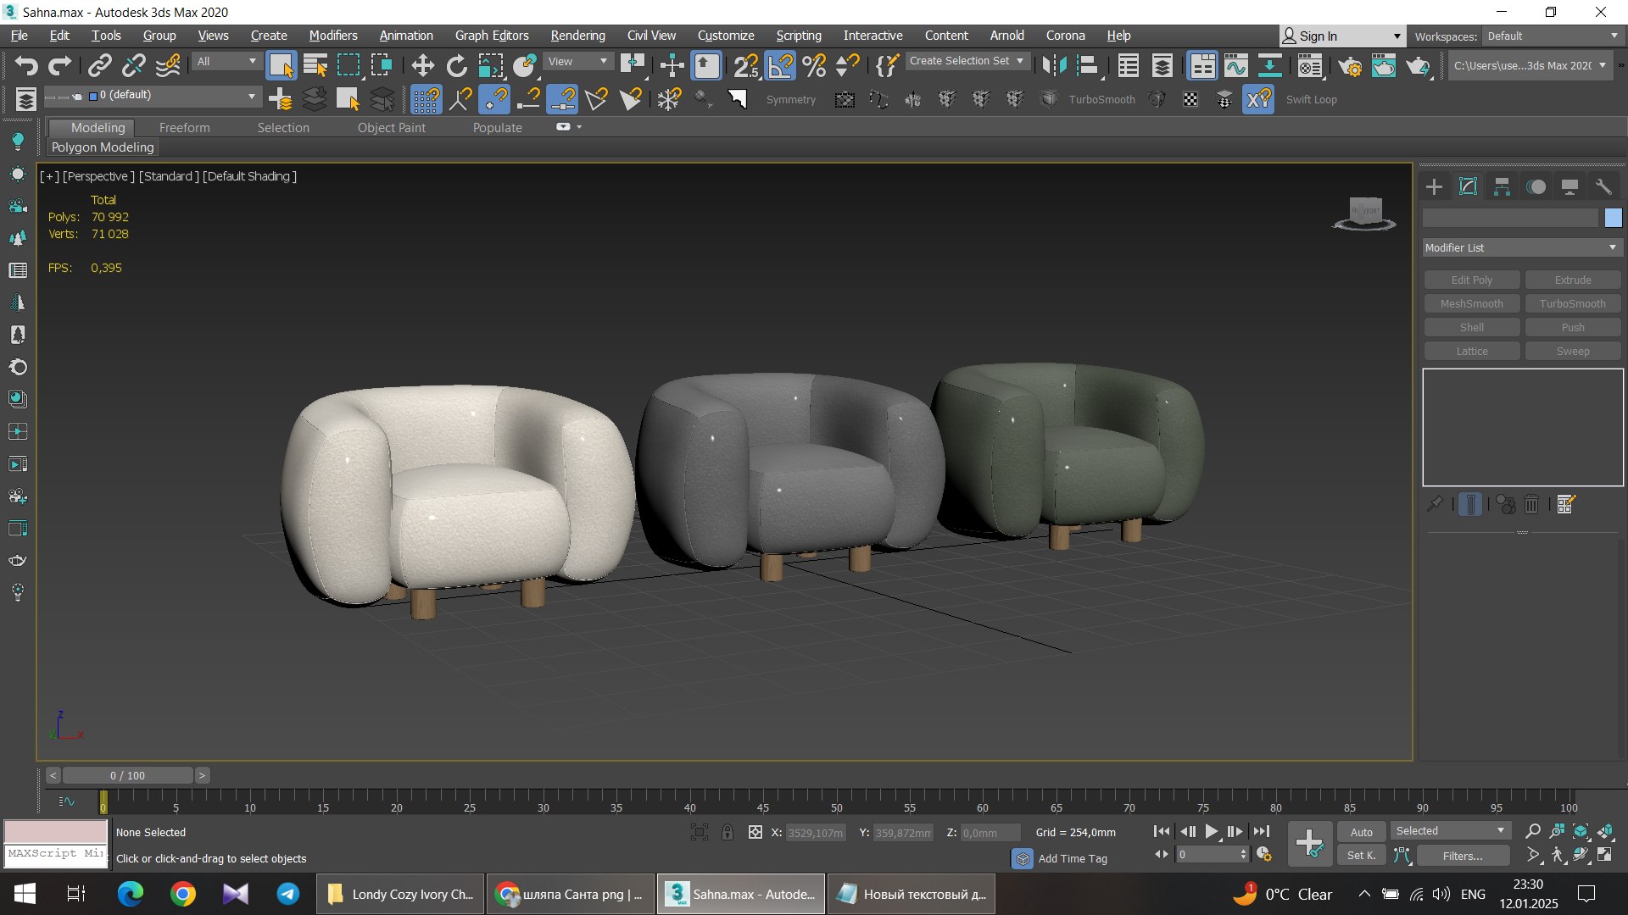
Task: Open the Graph Editors menu
Action: (x=492, y=36)
